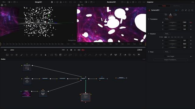The image size is (195, 109).
Task: Switch to Modifiers tab in Inspector
Action: tap(177, 6)
